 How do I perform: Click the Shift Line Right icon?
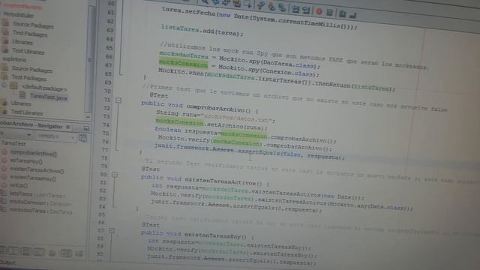[306, 10]
